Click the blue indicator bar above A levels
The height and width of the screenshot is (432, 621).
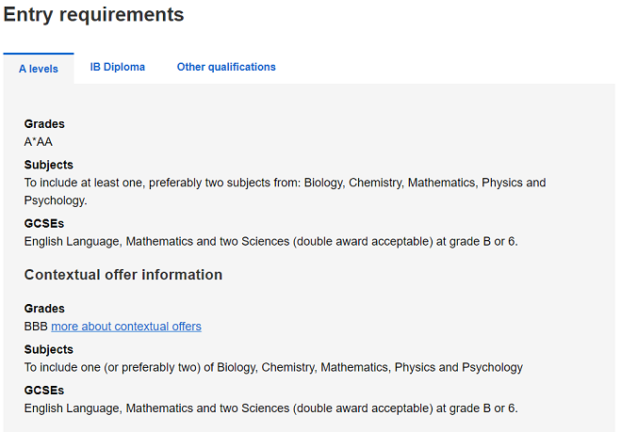tap(39, 54)
